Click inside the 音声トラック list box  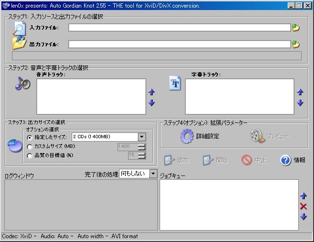tap(91, 97)
